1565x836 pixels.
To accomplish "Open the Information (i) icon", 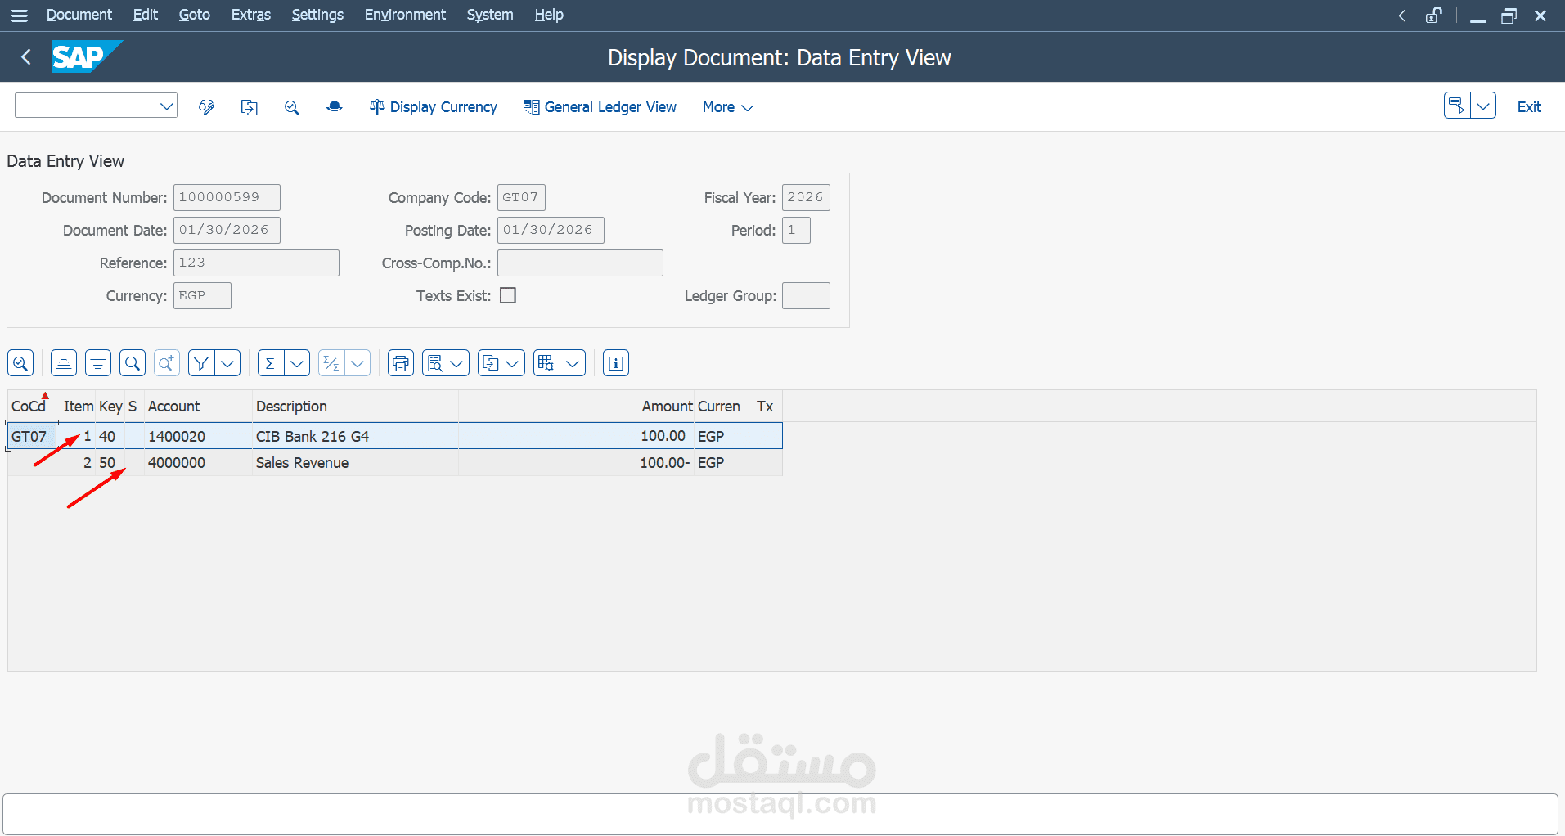I will 615,362.
